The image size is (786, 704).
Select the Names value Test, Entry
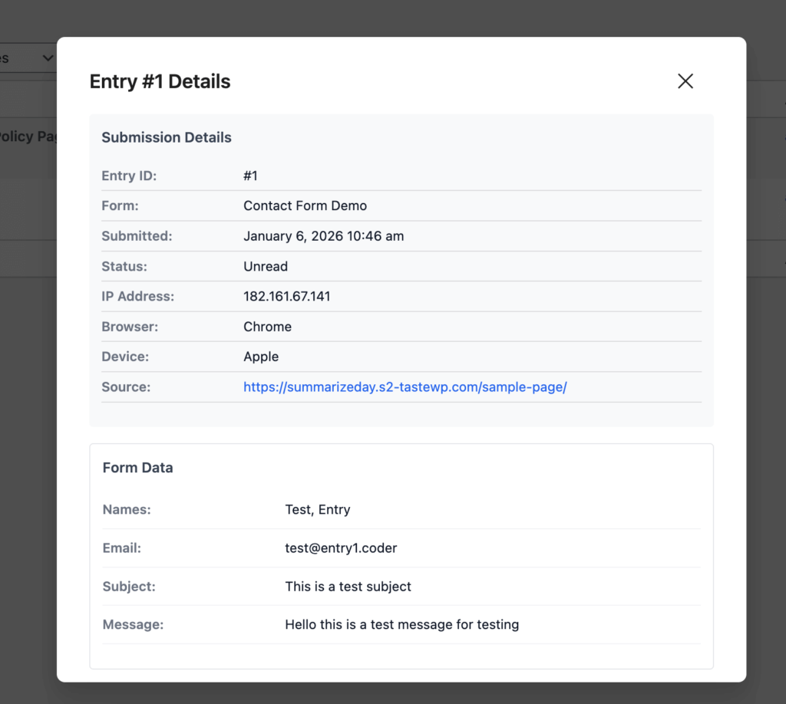[x=317, y=510]
